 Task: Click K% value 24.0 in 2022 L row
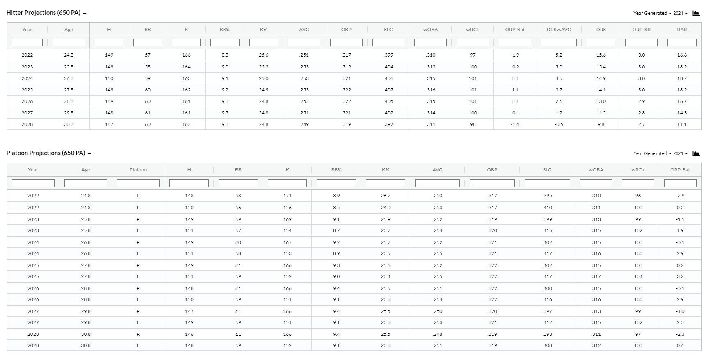386,208
